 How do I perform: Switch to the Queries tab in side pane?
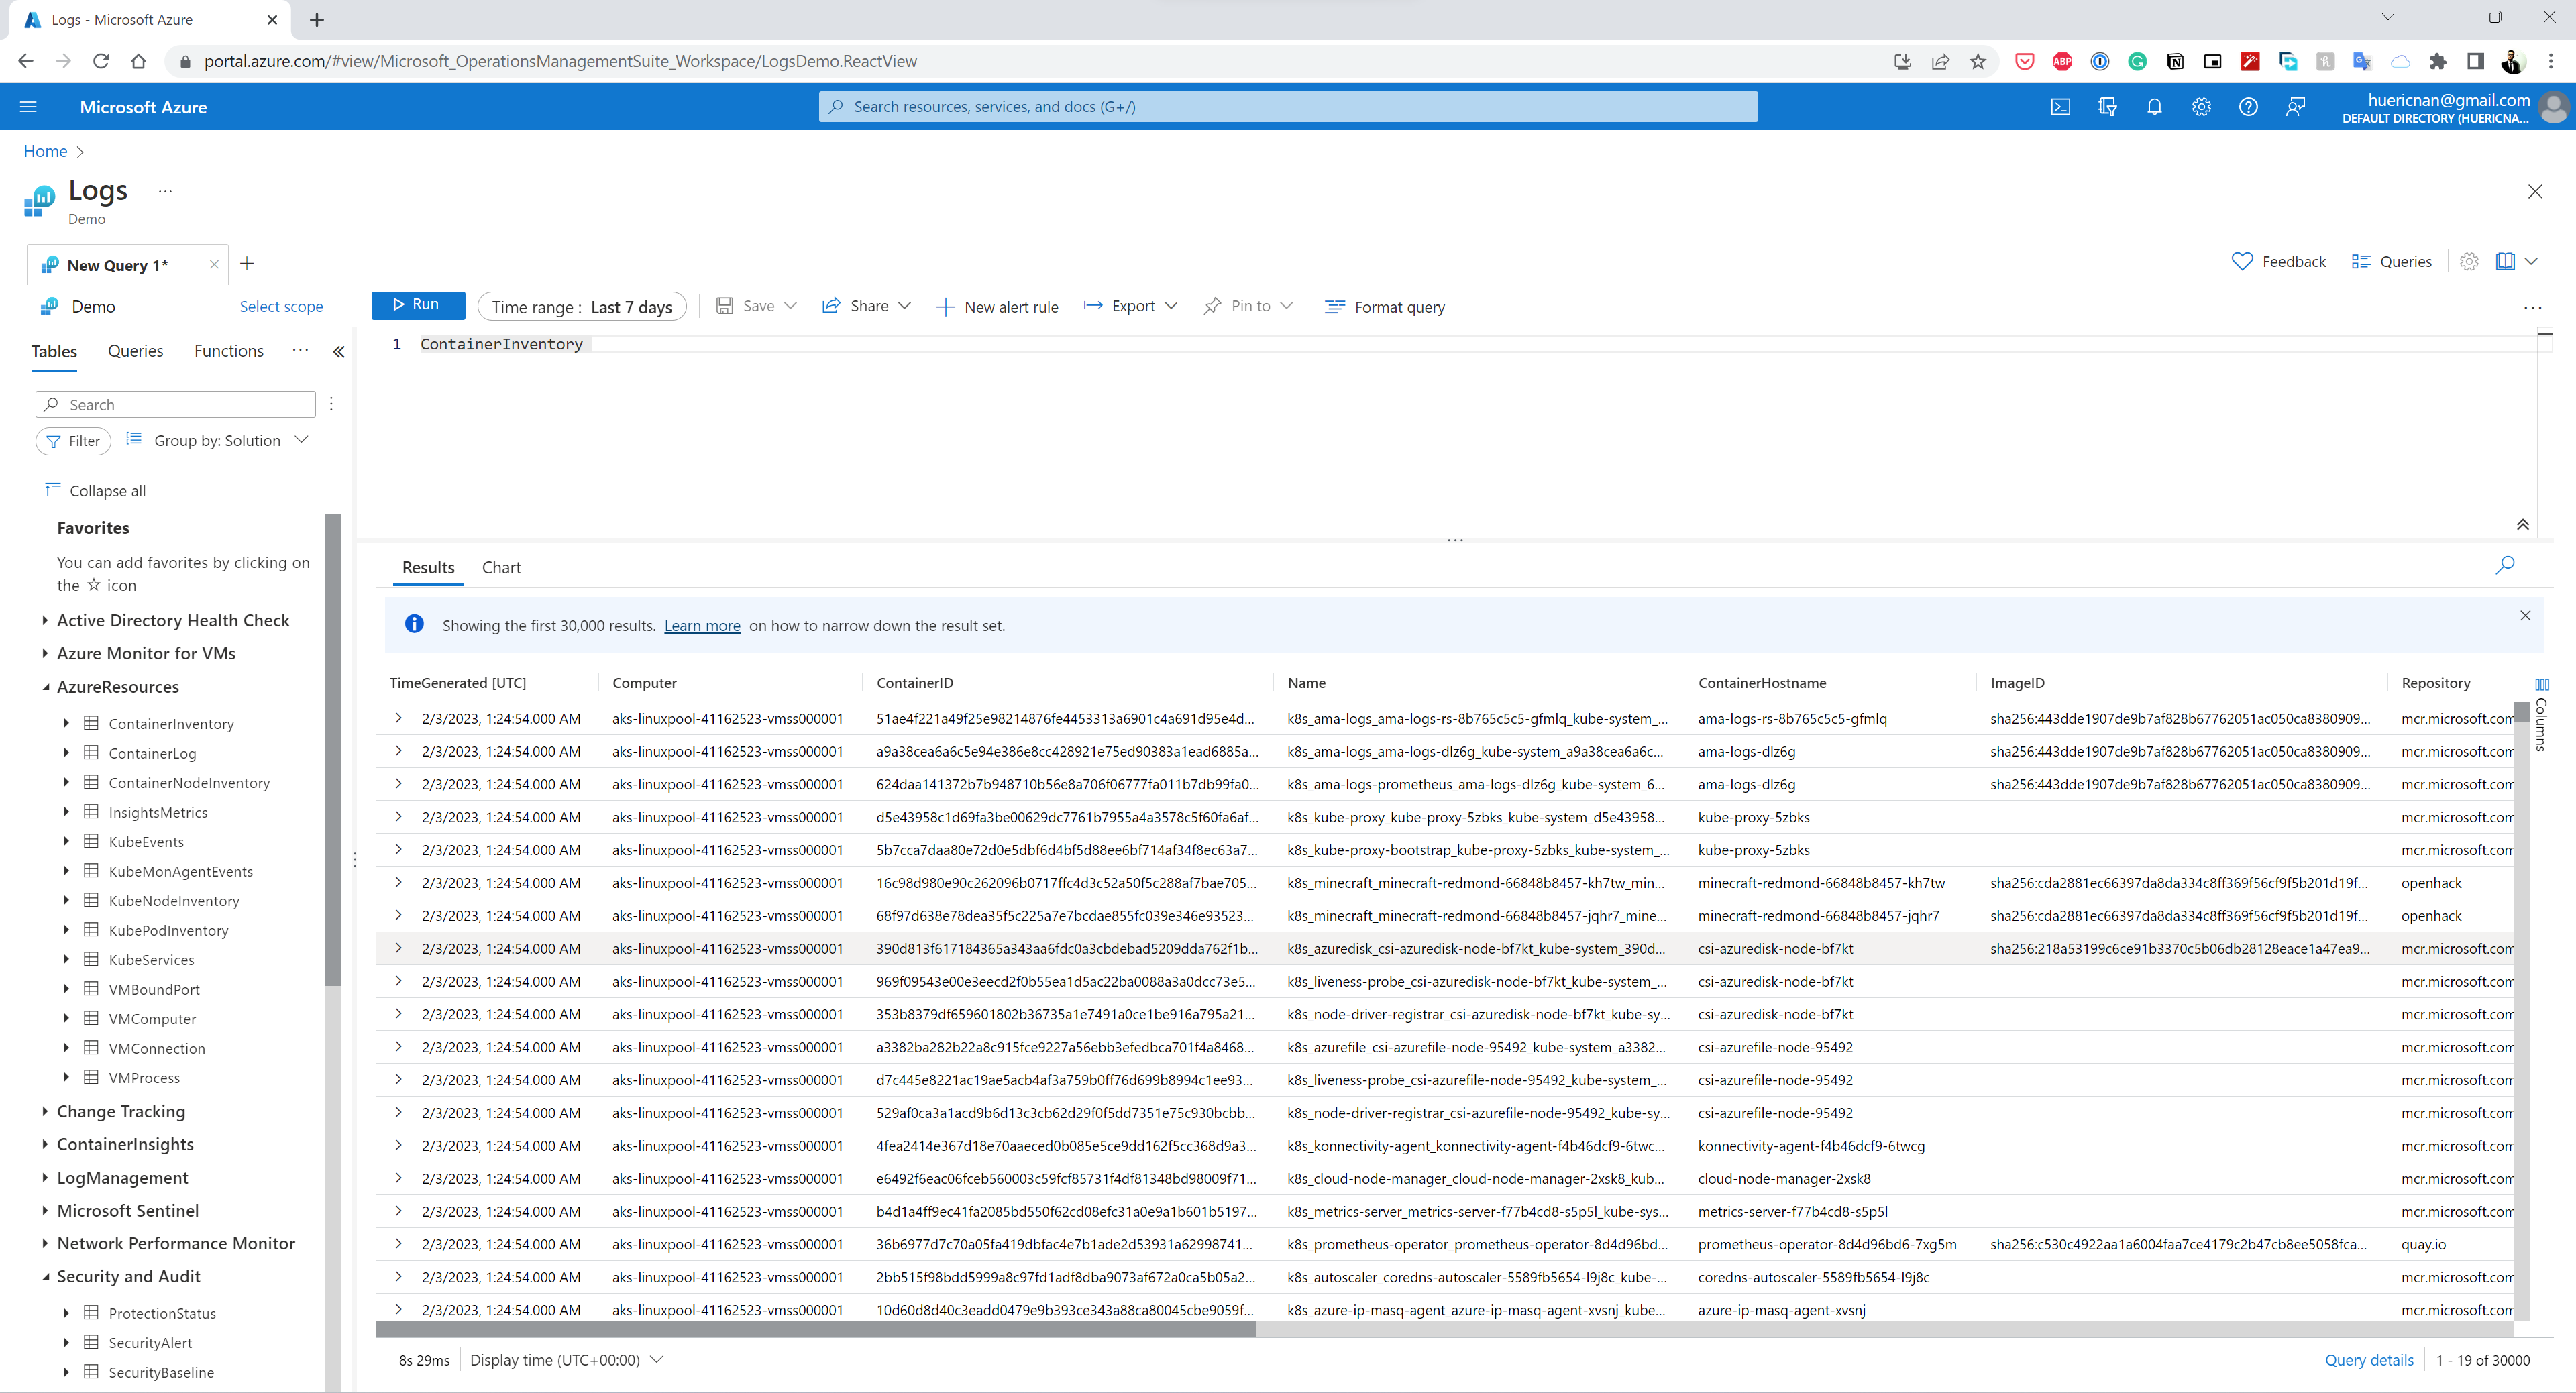pos(136,352)
